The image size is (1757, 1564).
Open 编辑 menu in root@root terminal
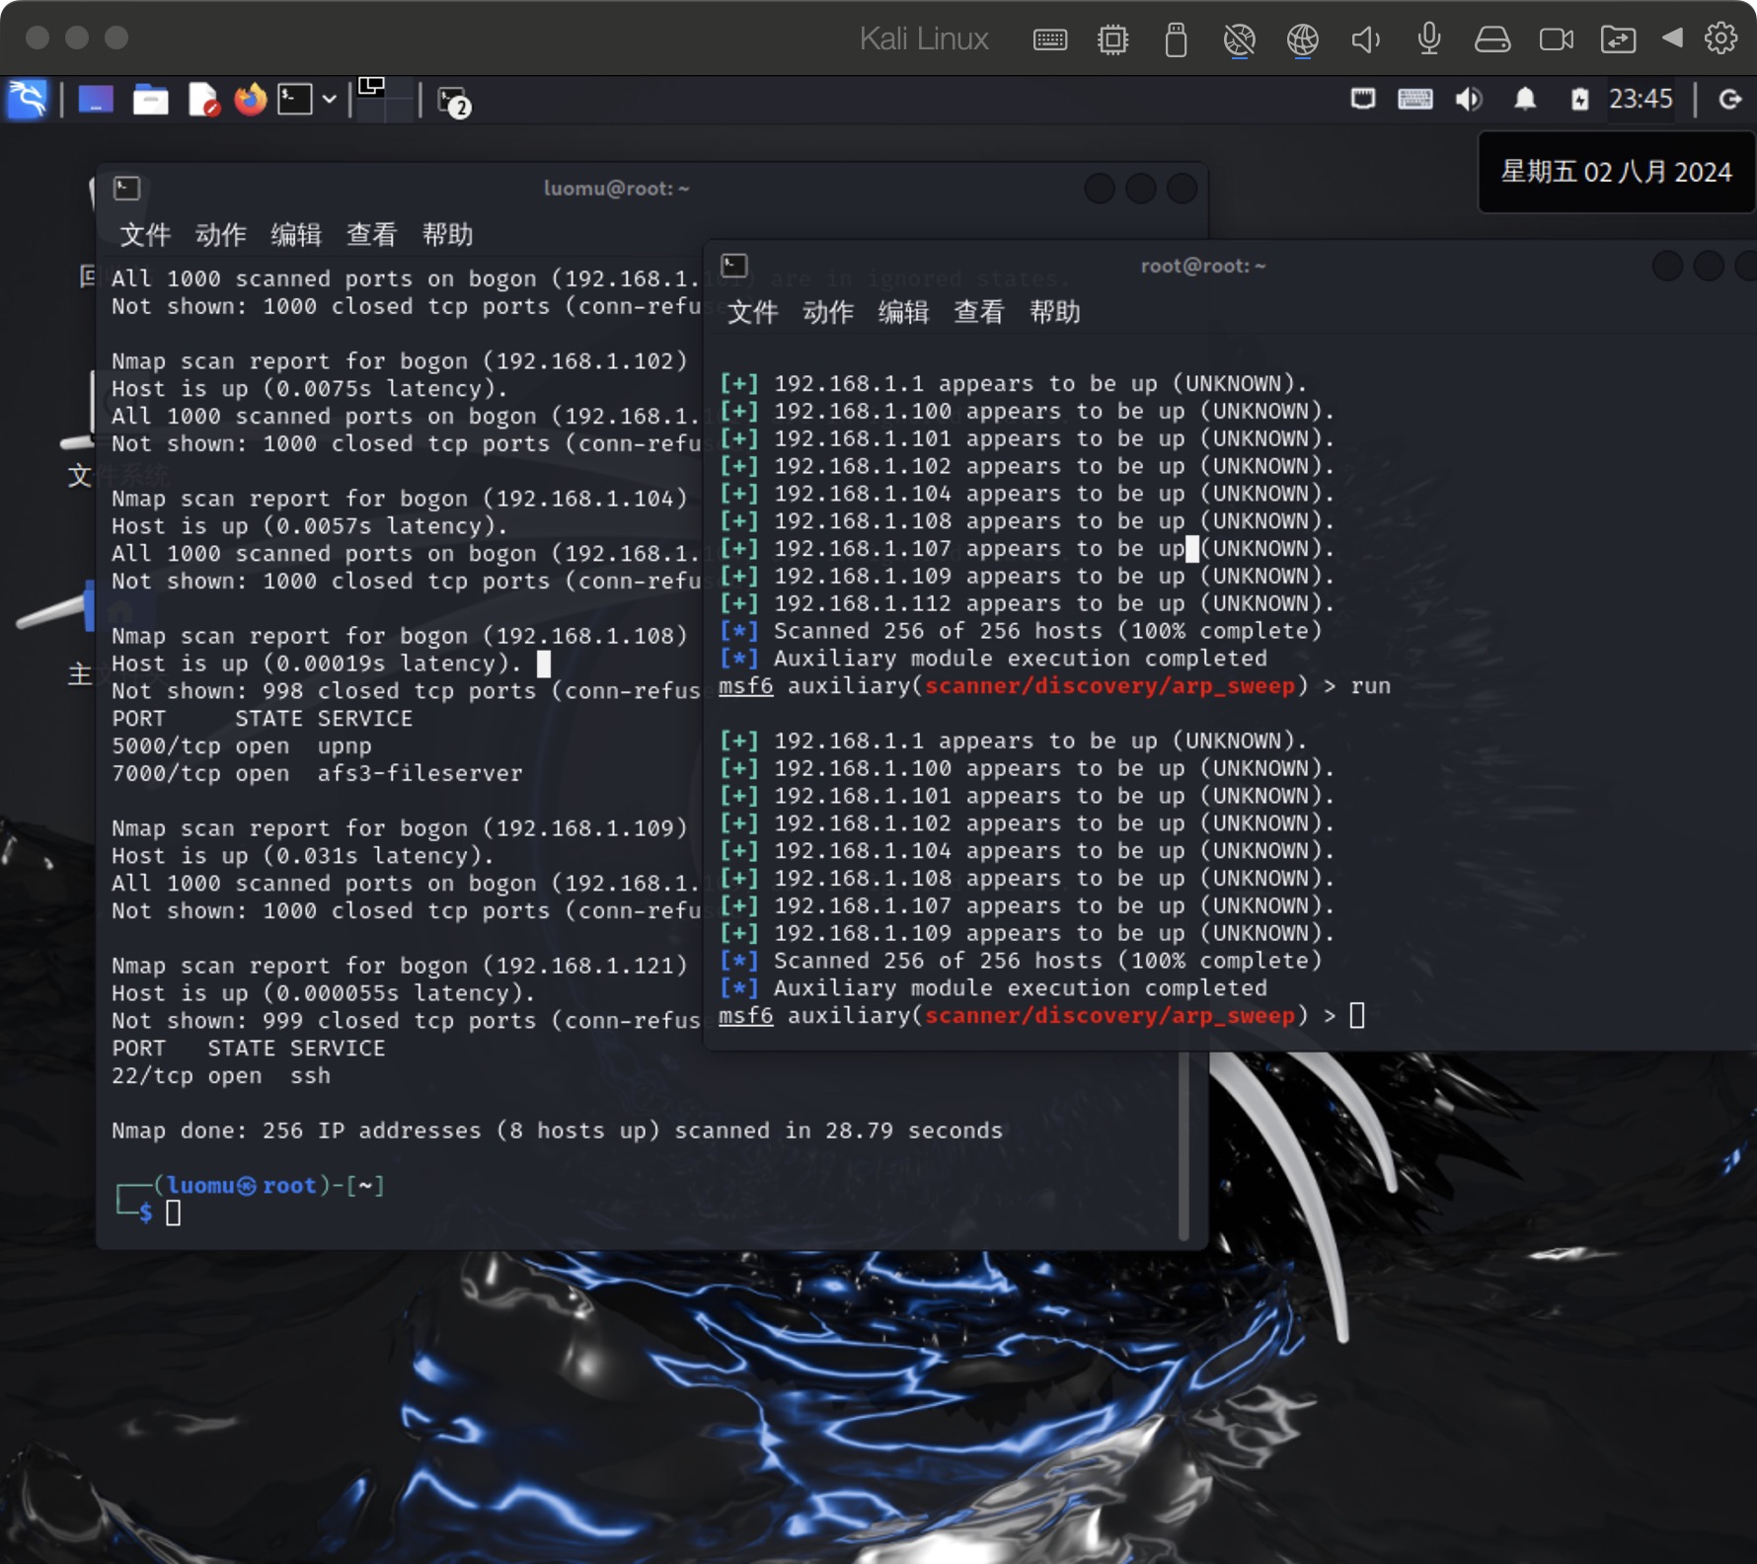[x=903, y=313]
